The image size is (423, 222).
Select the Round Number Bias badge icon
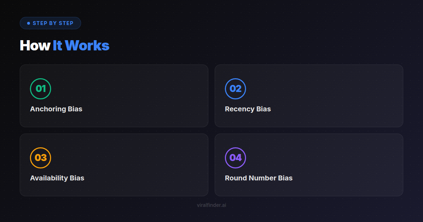pos(235,158)
